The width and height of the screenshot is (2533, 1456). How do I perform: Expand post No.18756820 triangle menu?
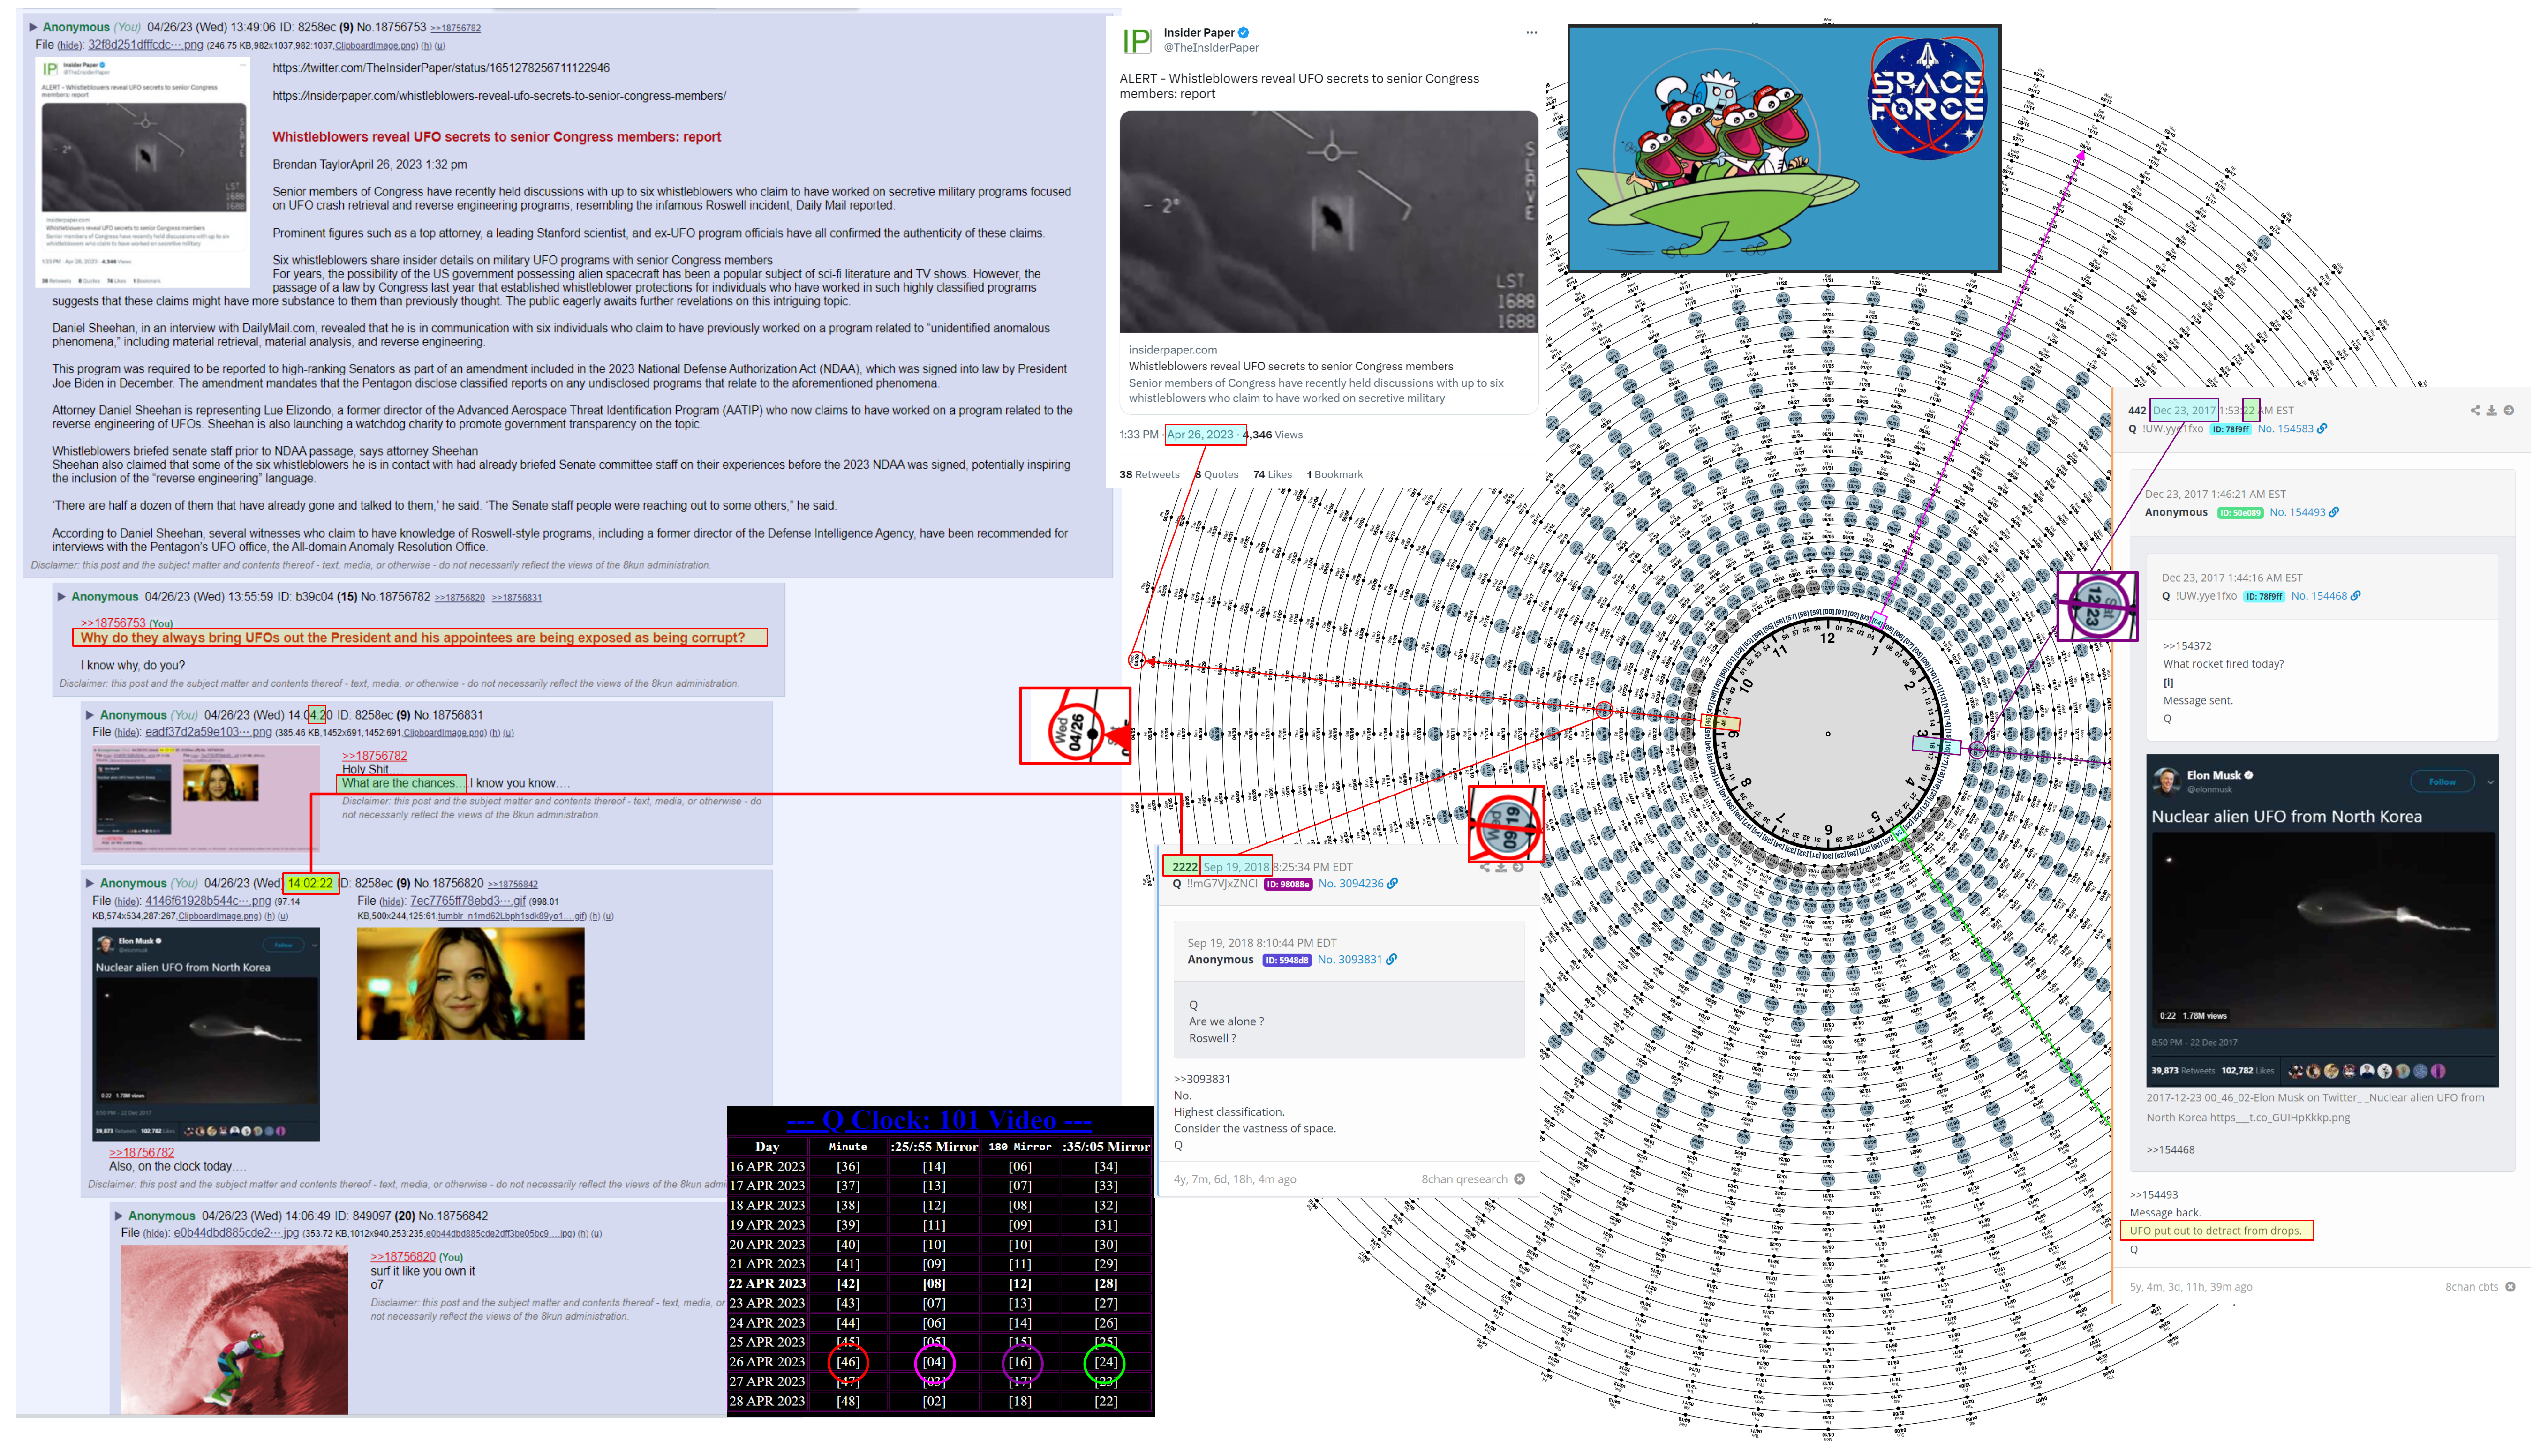click(x=90, y=883)
